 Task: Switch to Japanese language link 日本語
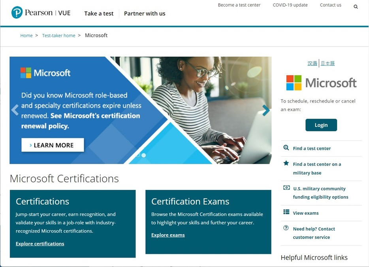click(x=328, y=63)
